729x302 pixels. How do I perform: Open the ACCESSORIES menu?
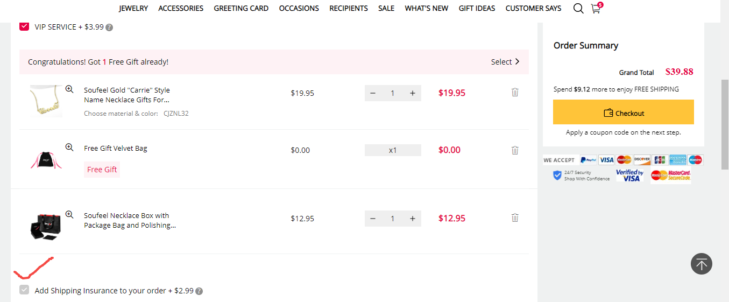[x=181, y=8]
